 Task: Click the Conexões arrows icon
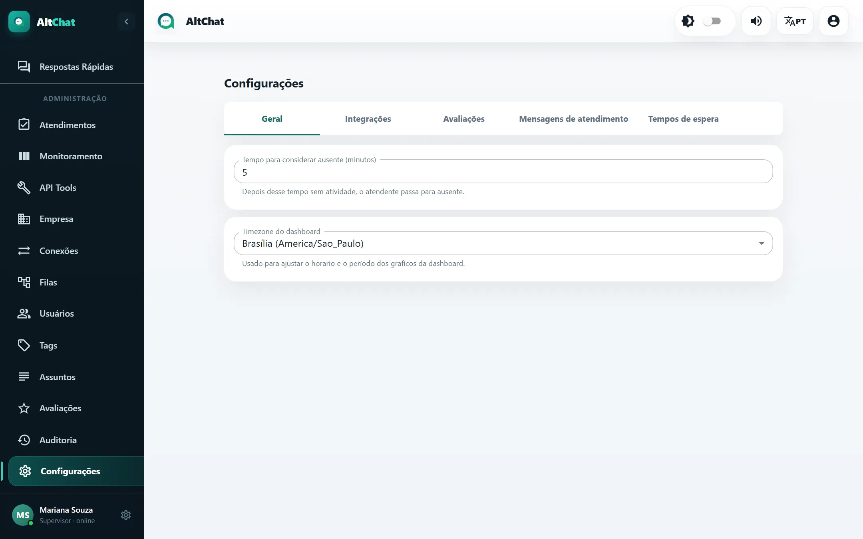tap(24, 251)
